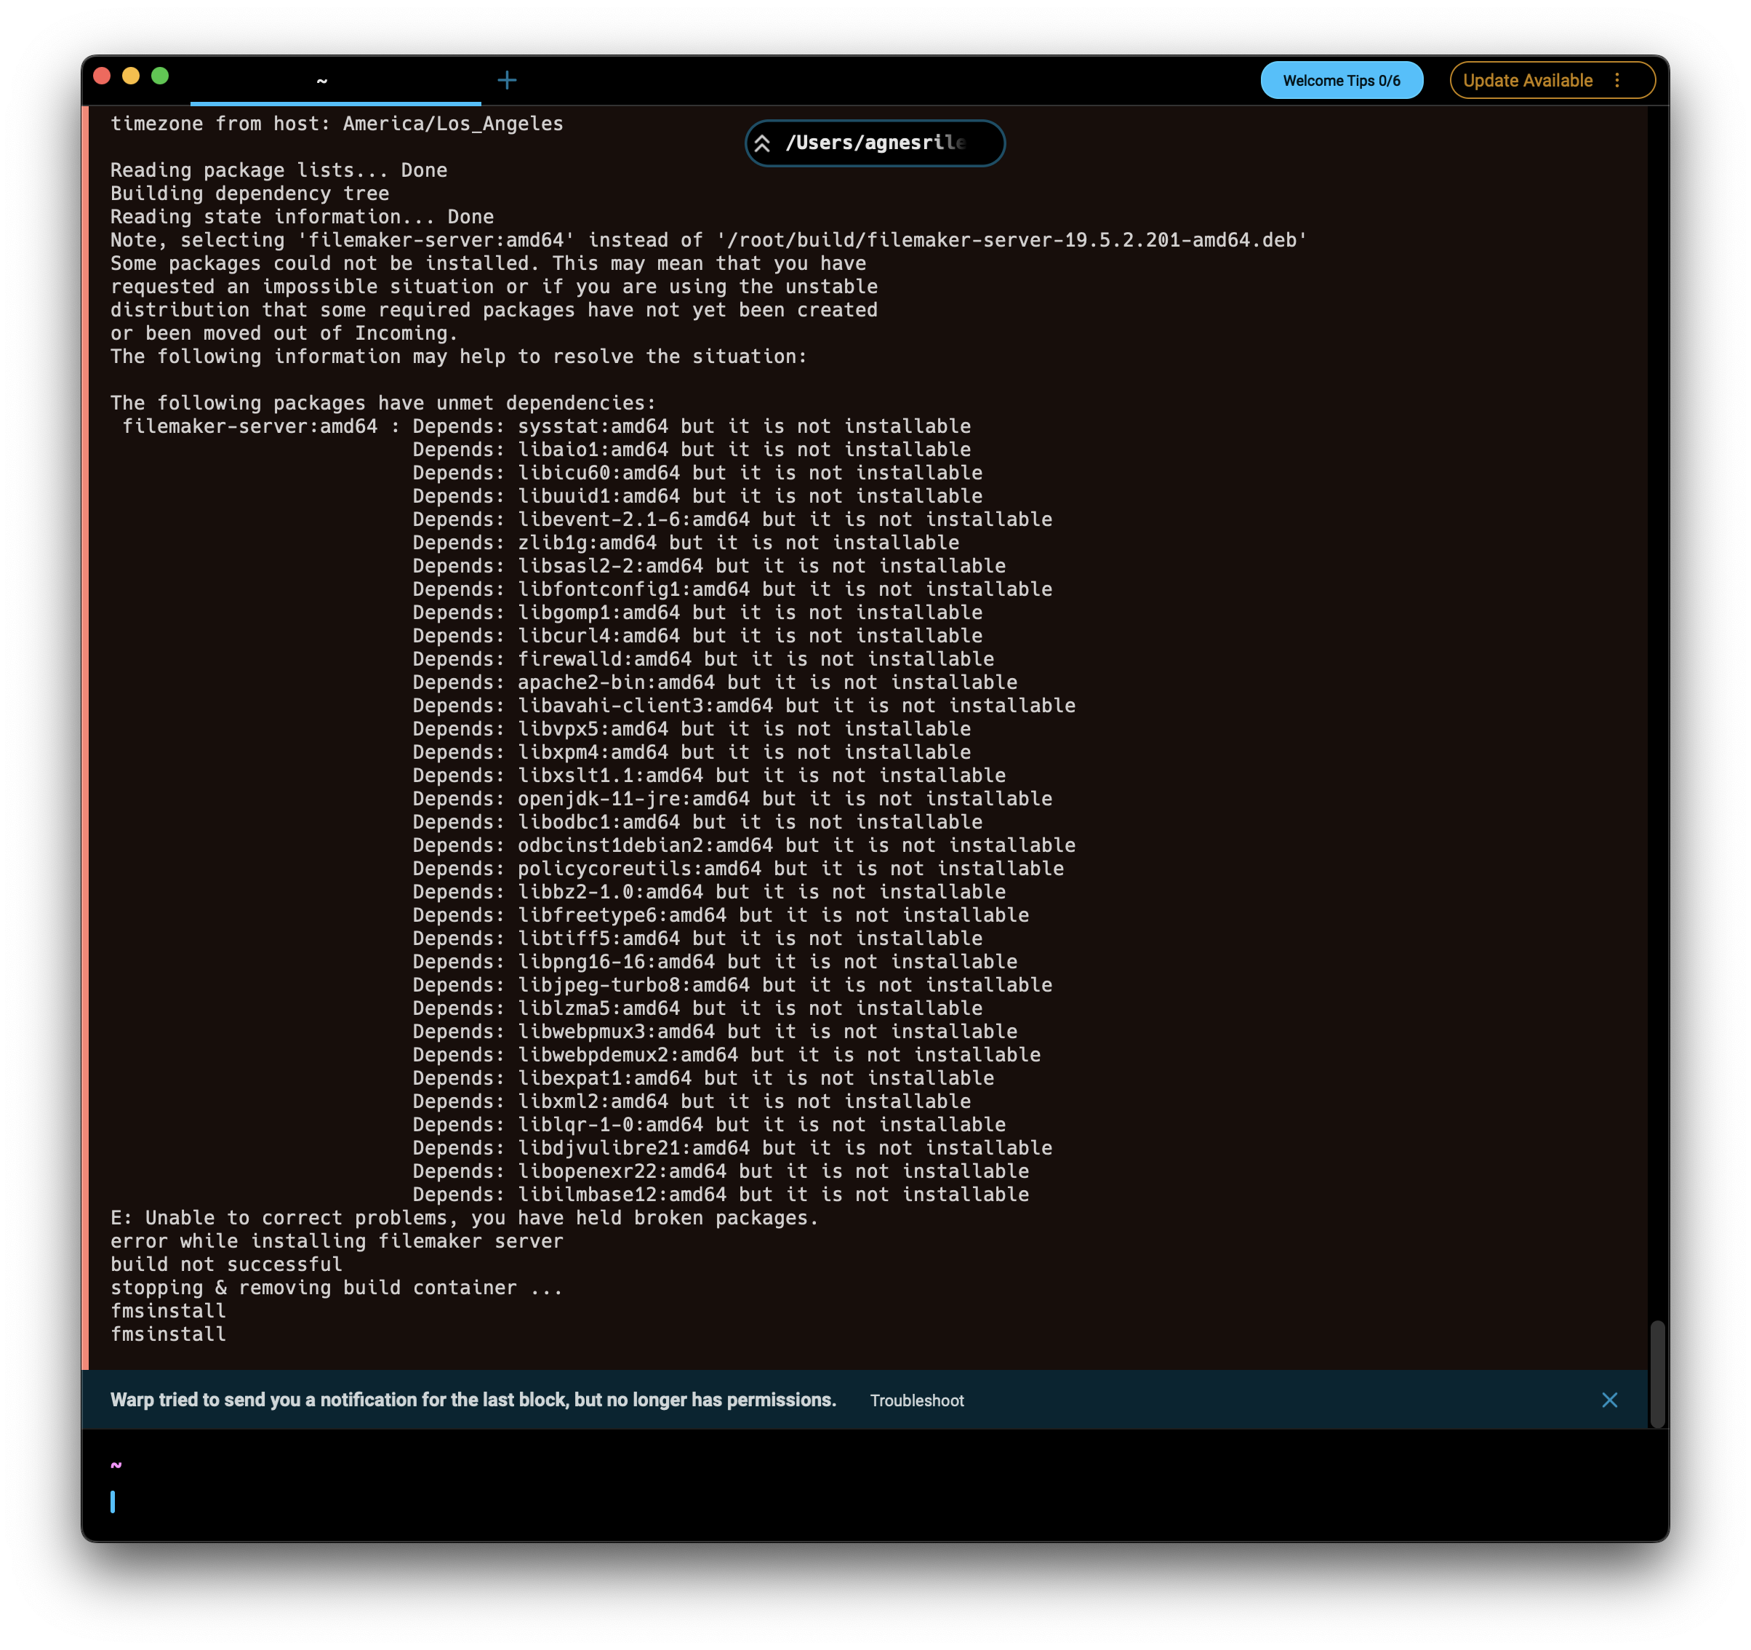Click 'Depends: zlib1g:amd64' line

click(685, 542)
